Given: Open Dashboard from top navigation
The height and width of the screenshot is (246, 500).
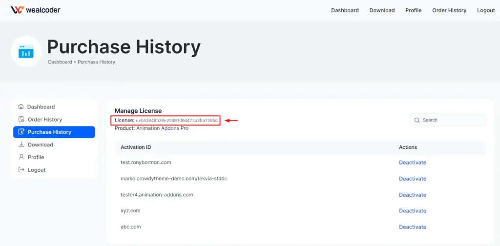Looking at the screenshot, I should pos(345,10).
